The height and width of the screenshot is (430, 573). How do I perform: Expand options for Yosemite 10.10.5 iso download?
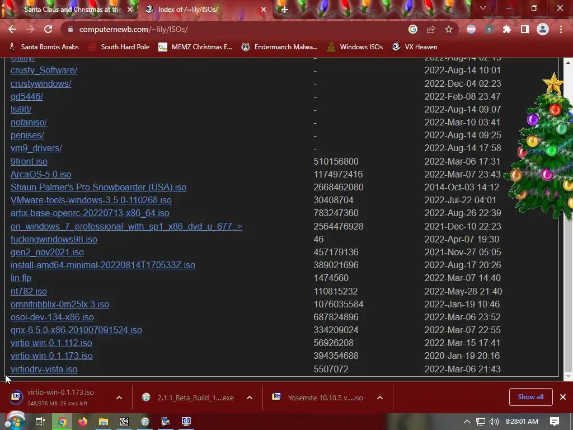(380, 398)
